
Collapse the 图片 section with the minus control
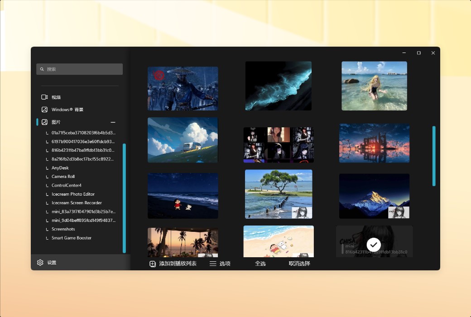tap(113, 122)
